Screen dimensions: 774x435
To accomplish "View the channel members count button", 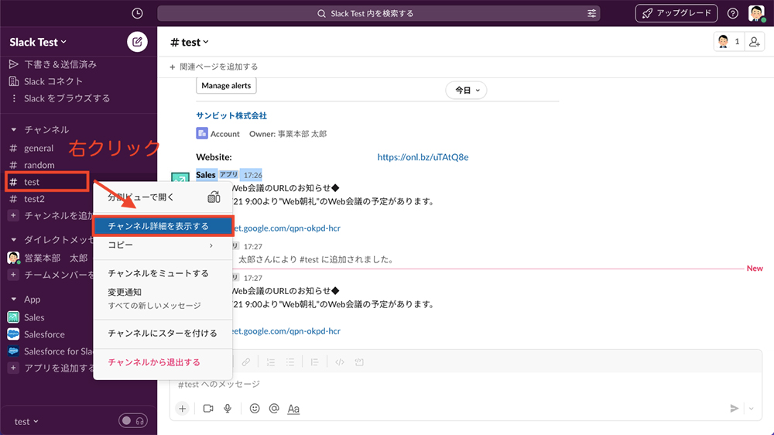I will (x=730, y=42).
